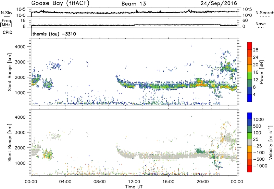Click the "20:00" time tick label
The height and width of the screenshot is (189, 274).
coord(203,182)
